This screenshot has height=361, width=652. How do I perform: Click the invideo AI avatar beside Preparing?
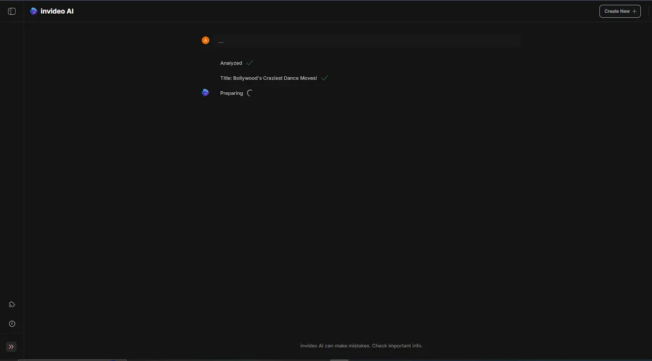click(x=206, y=93)
